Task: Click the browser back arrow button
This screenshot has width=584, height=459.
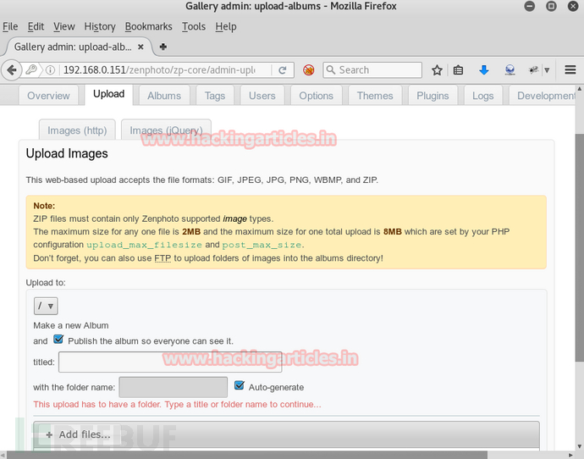Action: tap(12, 70)
